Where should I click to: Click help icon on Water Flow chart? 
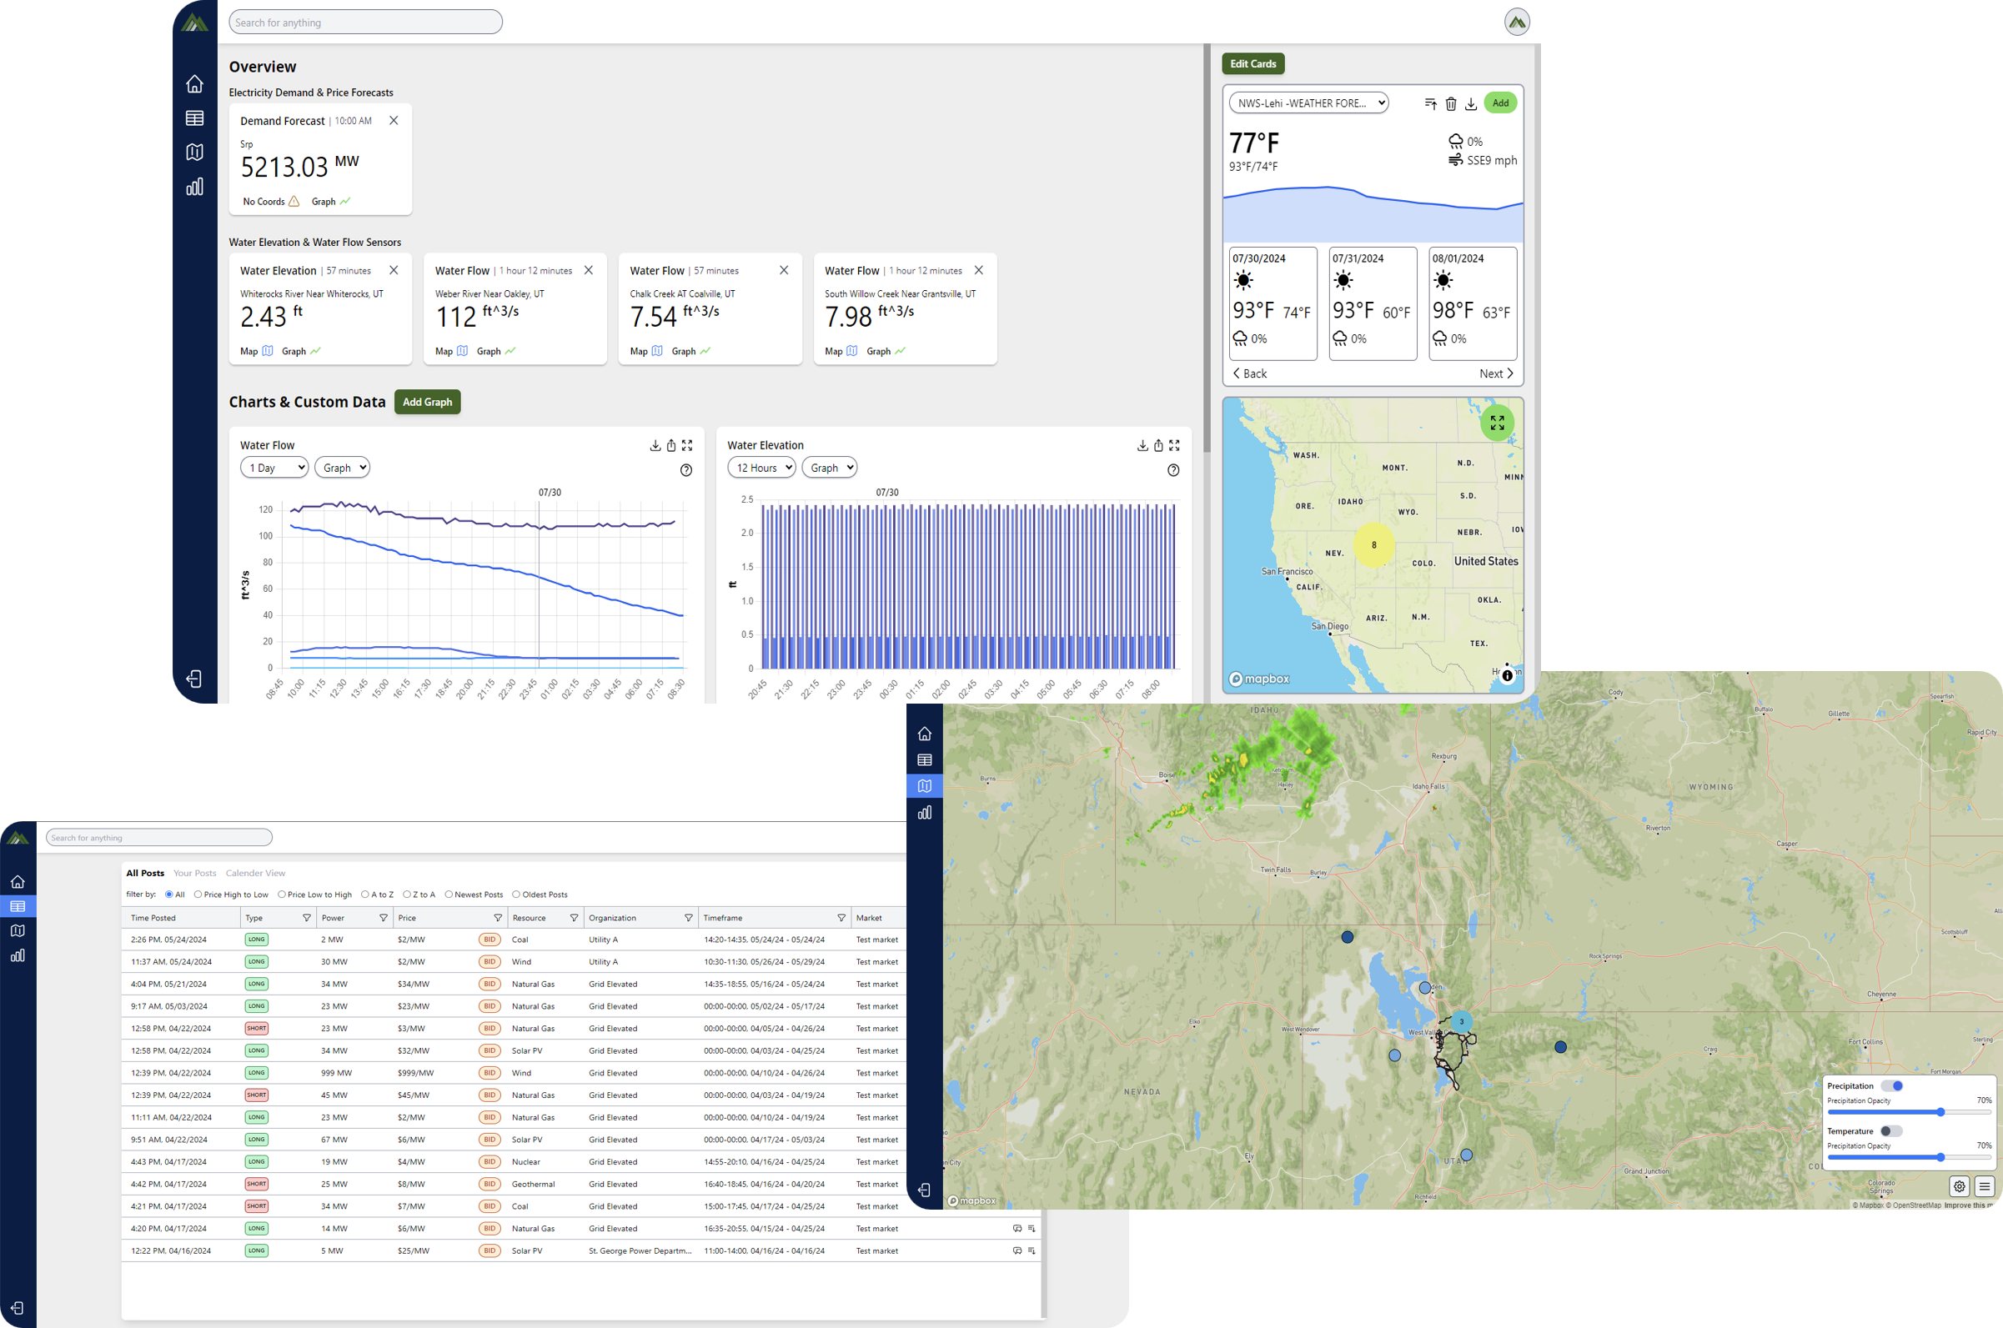click(x=686, y=470)
